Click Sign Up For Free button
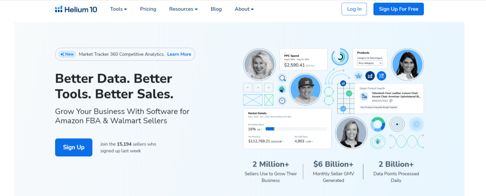This screenshot has width=486, height=196. coord(399,9)
